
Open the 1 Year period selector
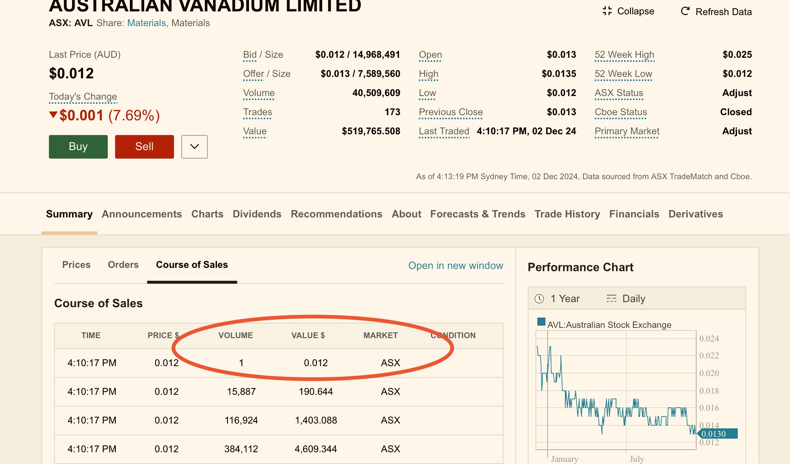tap(557, 298)
